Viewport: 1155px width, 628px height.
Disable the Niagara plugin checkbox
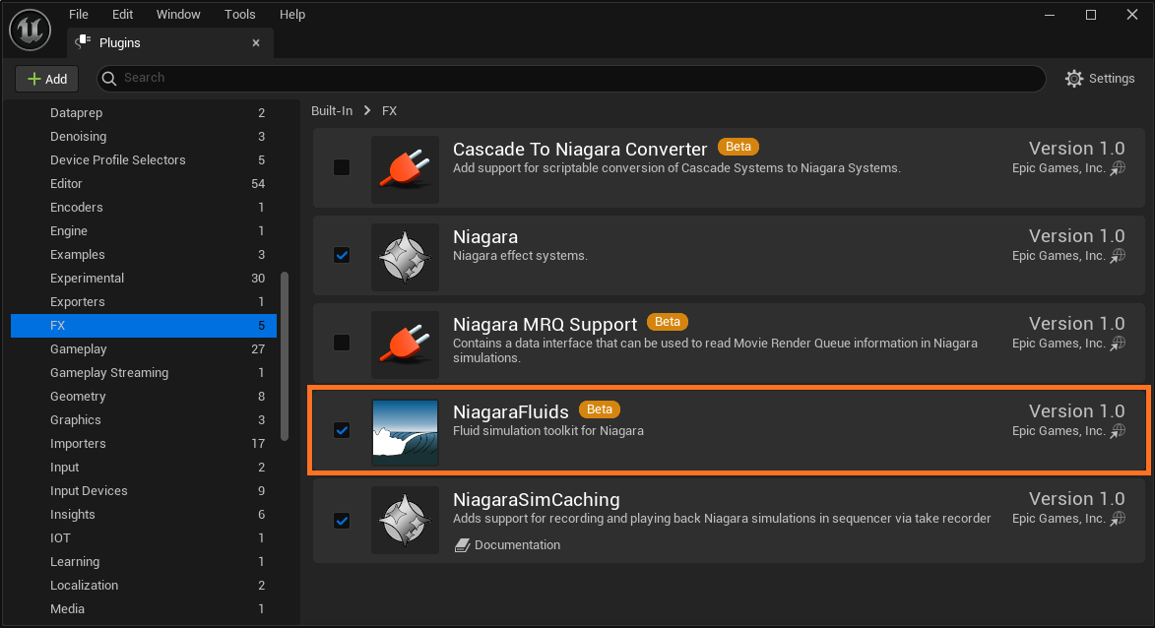click(x=342, y=255)
